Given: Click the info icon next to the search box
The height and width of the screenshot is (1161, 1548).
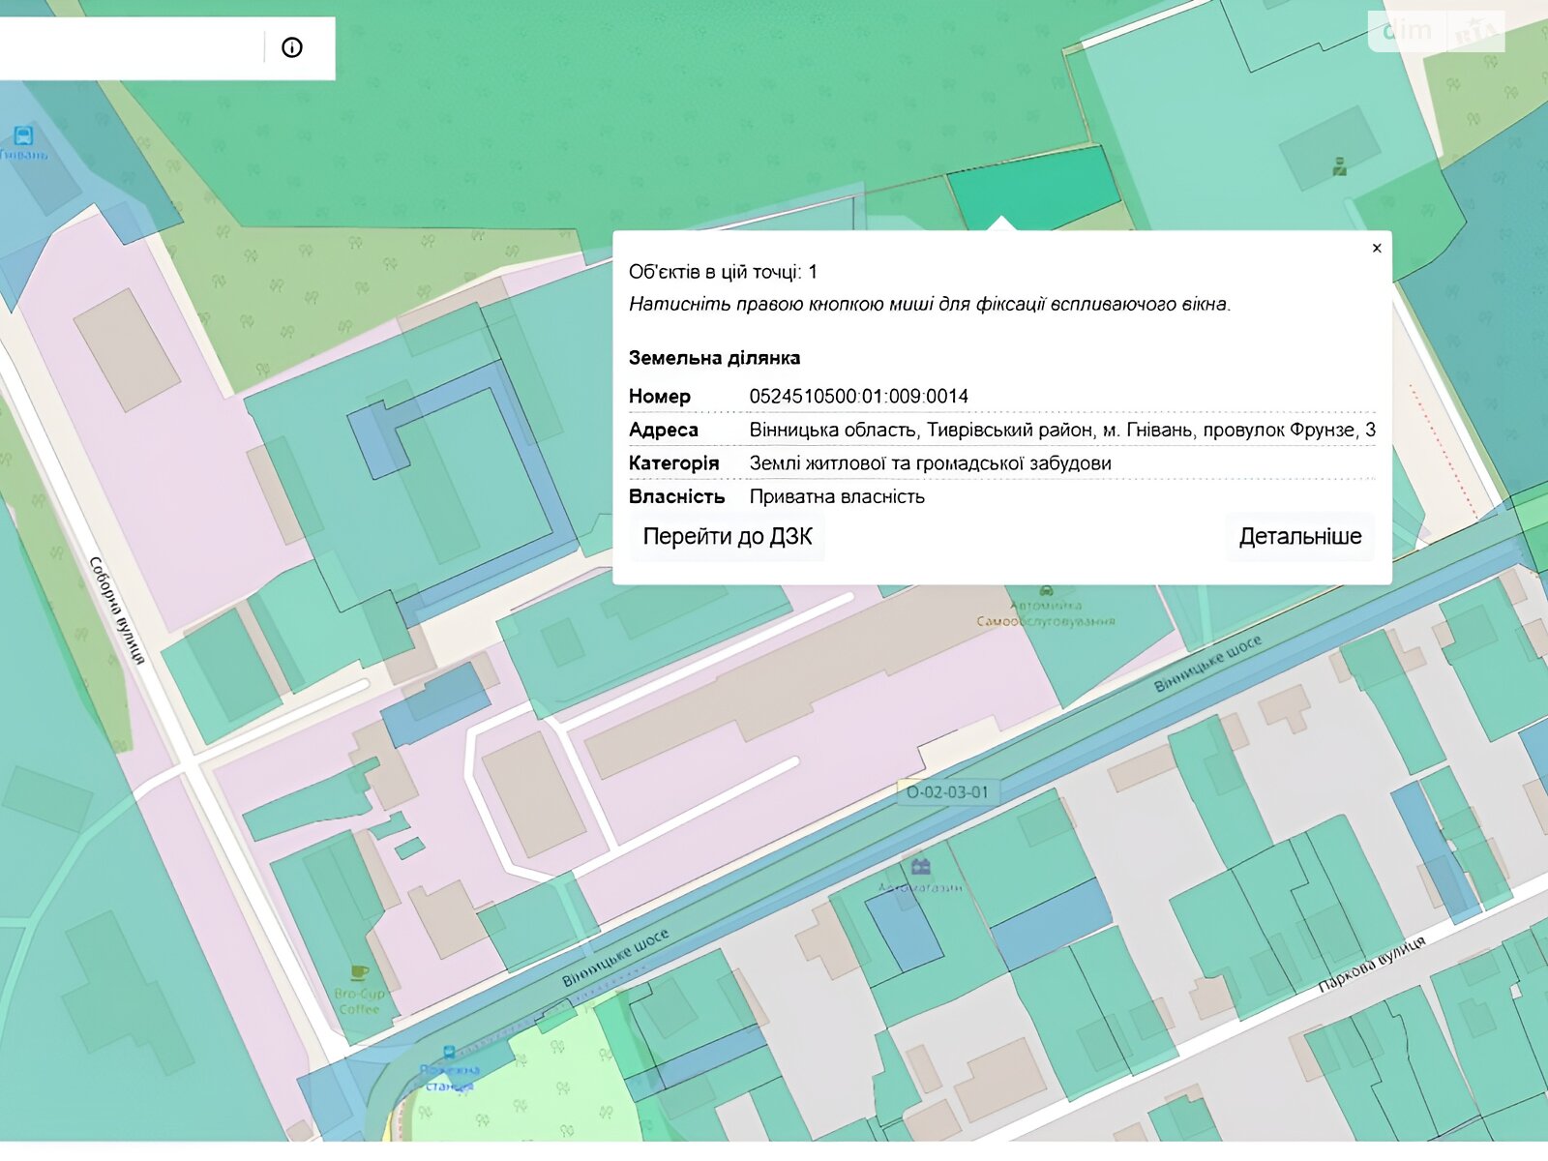Looking at the screenshot, I should 292,47.
